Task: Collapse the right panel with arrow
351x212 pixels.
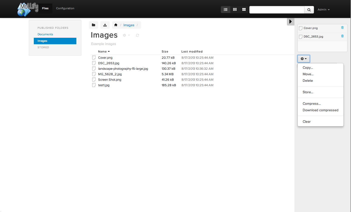Action: click(290, 21)
